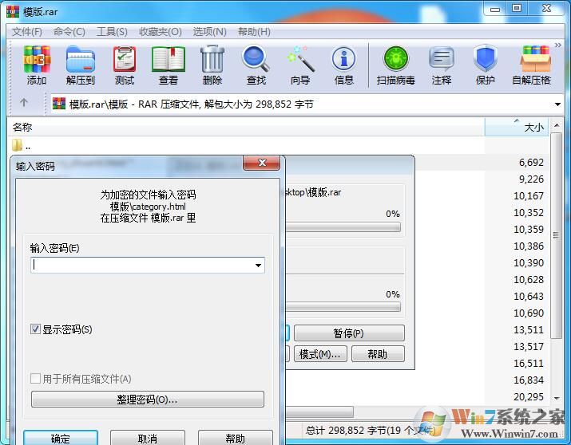Image resolution: width=571 pixels, height=445 pixels.
Task: Launch the Wizard (向导) wand icon
Action: click(300, 65)
